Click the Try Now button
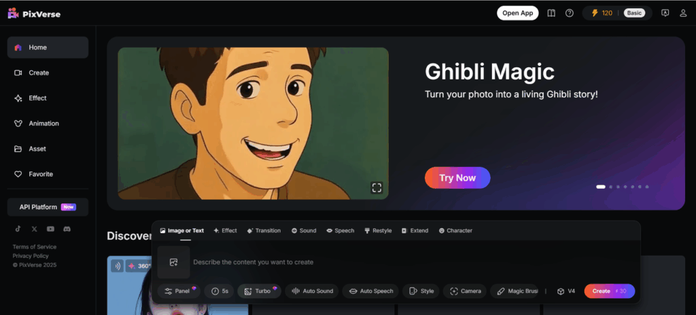 [457, 178]
